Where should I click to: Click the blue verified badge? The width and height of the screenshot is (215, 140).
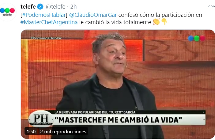[x=40, y=6]
